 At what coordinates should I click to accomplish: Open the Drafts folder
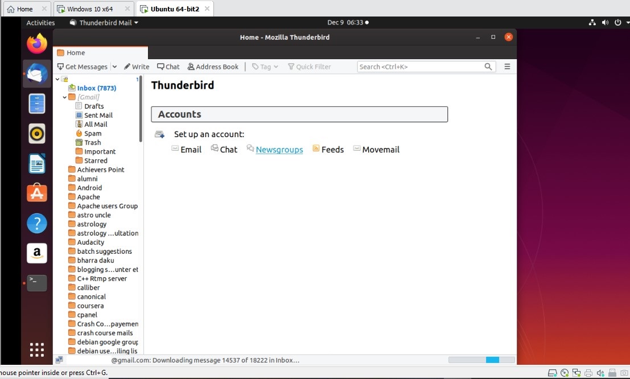[94, 106]
